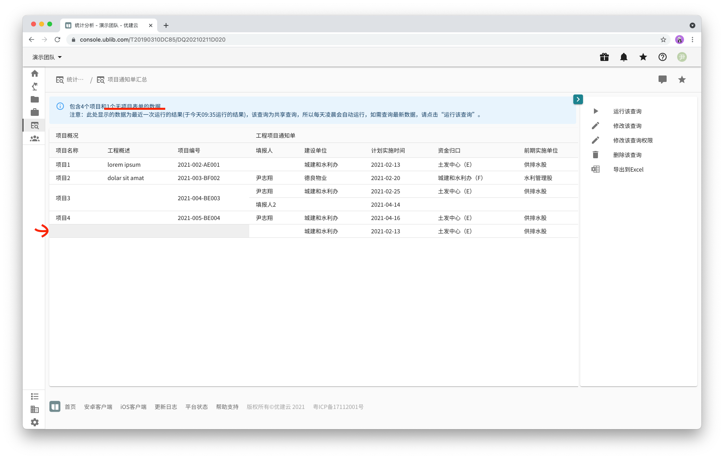Click the gift icon in top bar

click(604, 57)
